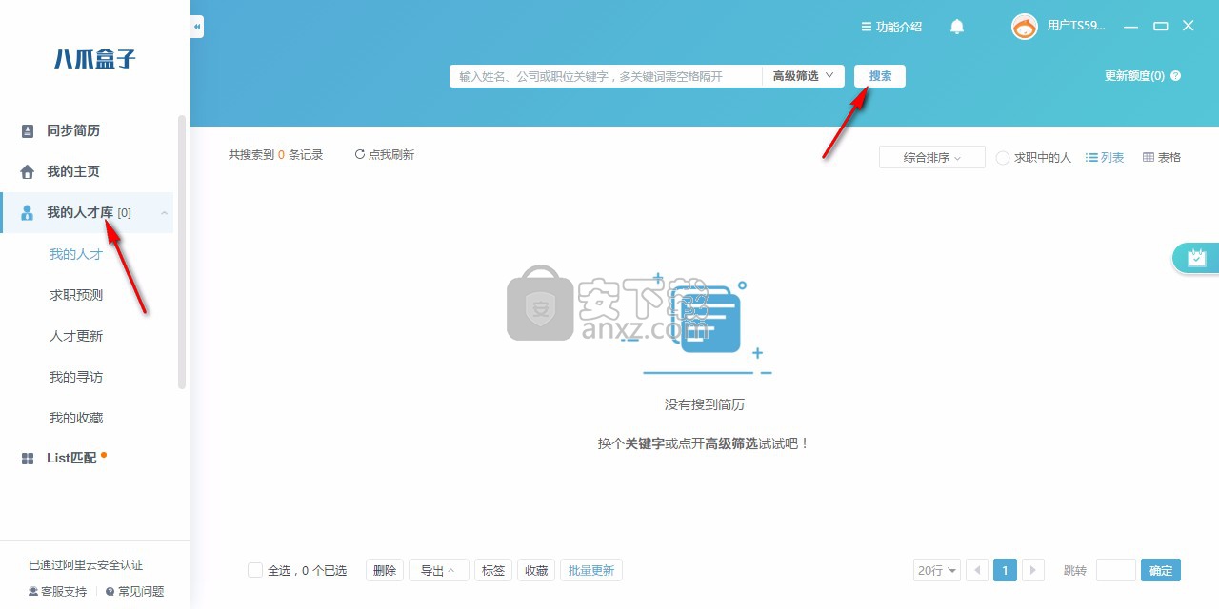
Task: Click the 标签 tag button
Action: [x=493, y=570]
